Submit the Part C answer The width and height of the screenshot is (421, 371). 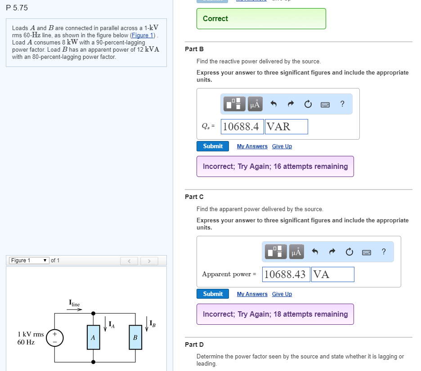pyautogui.click(x=212, y=294)
